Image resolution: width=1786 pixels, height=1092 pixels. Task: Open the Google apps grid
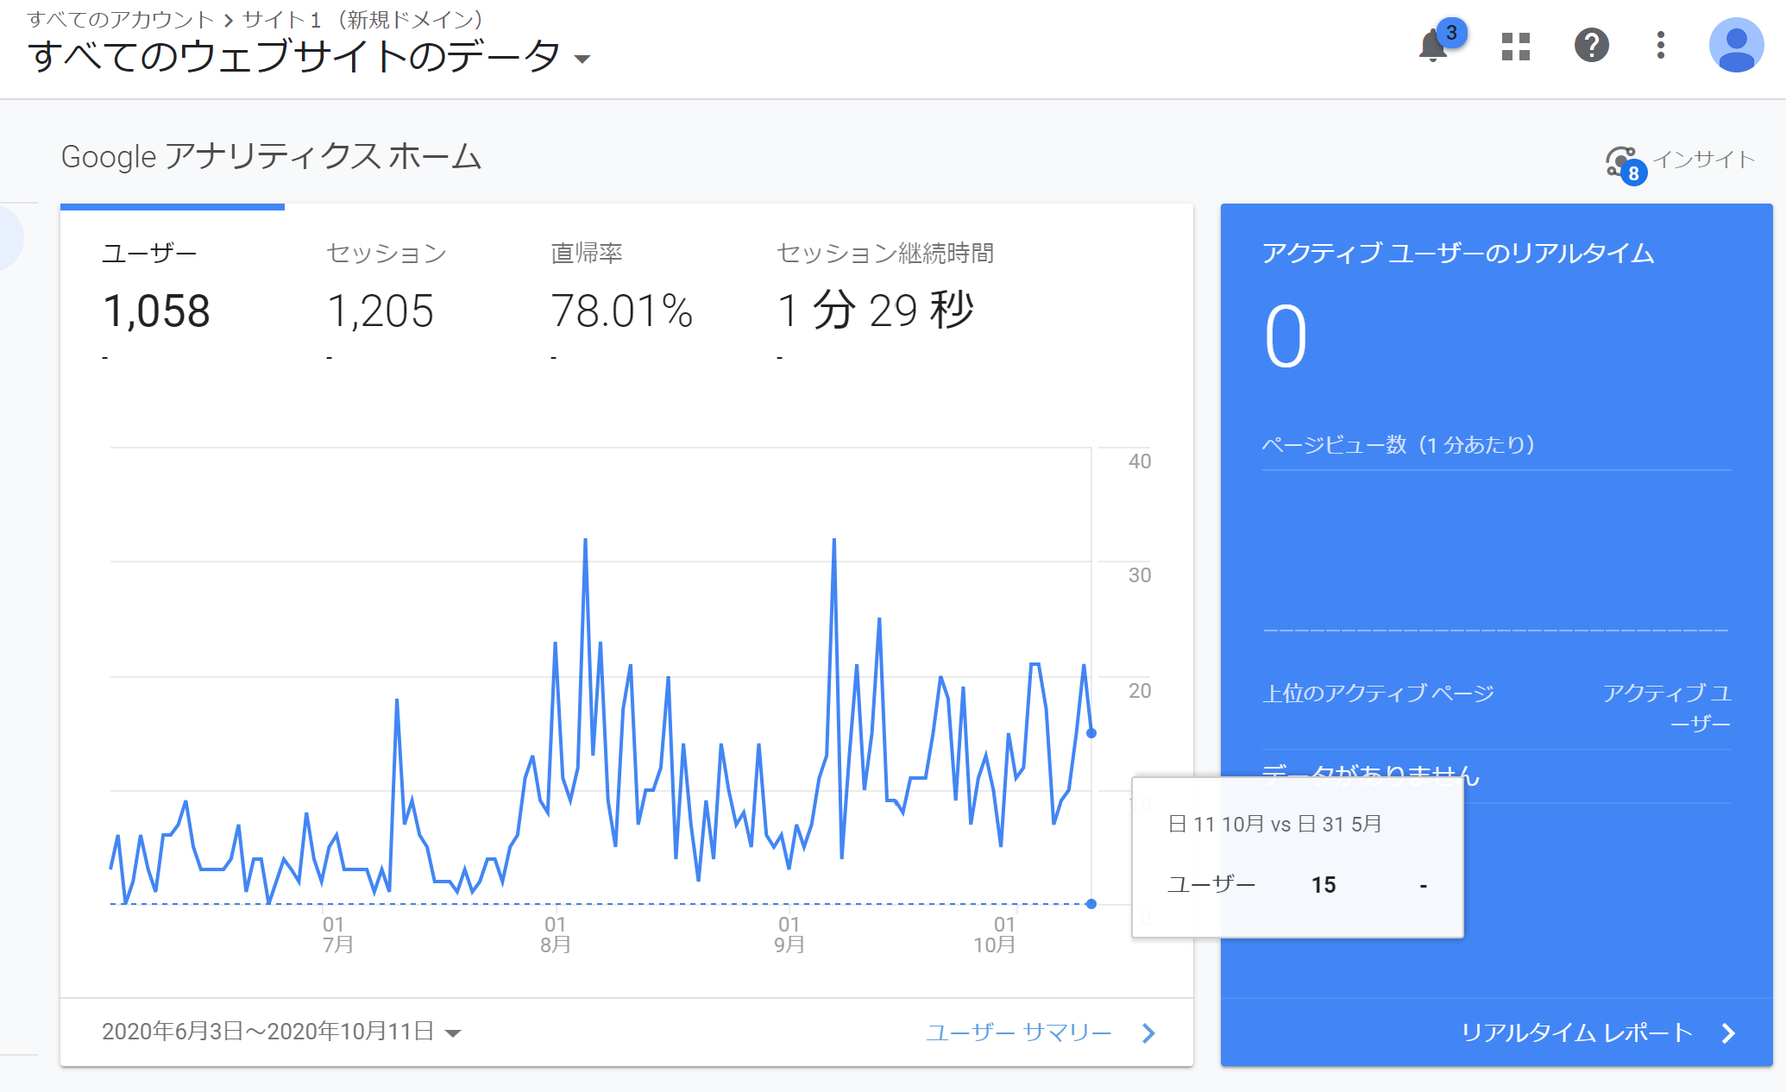(x=1515, y=47)
